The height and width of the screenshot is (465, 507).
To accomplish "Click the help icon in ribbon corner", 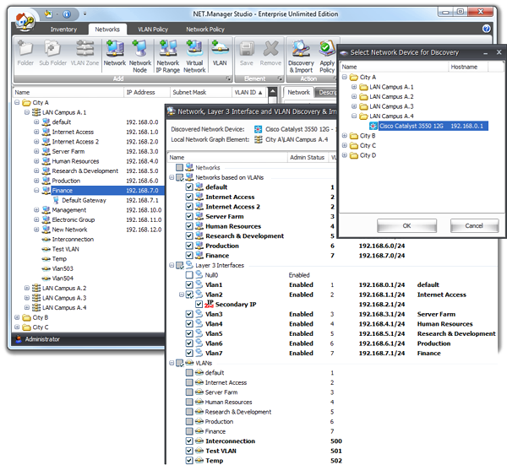I will (487, 29).
